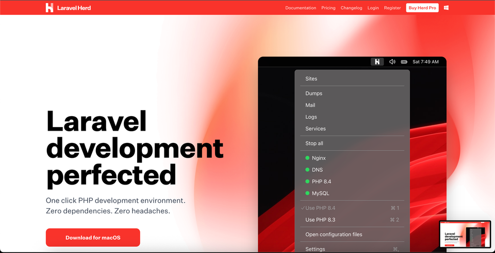Go to the Changelog page
This screenshot has width=495, height=253.
(x=351, y=8)
